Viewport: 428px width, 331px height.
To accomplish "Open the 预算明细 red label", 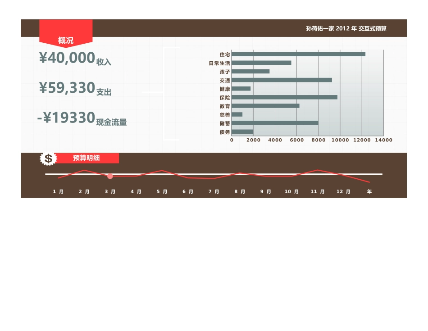I will click(86, 158).
